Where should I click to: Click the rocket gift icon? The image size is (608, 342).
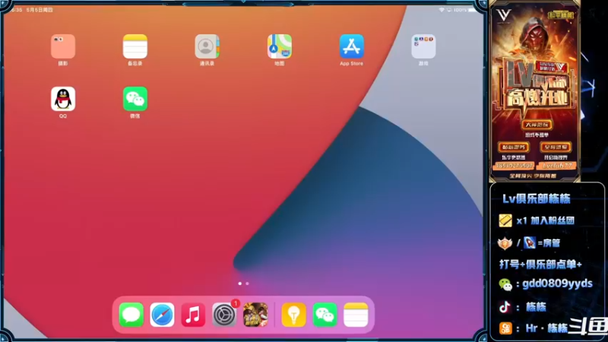click(529, 242)
